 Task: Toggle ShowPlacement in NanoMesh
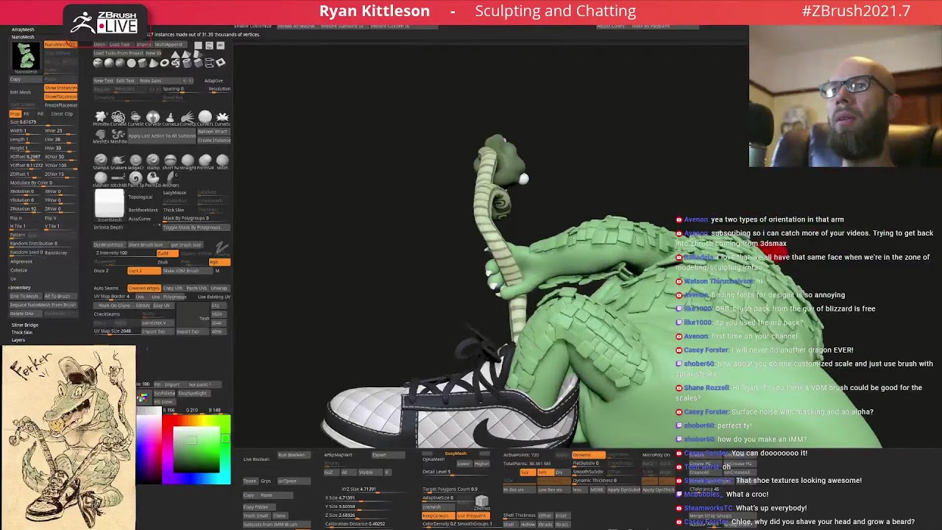tap(60, 96)
